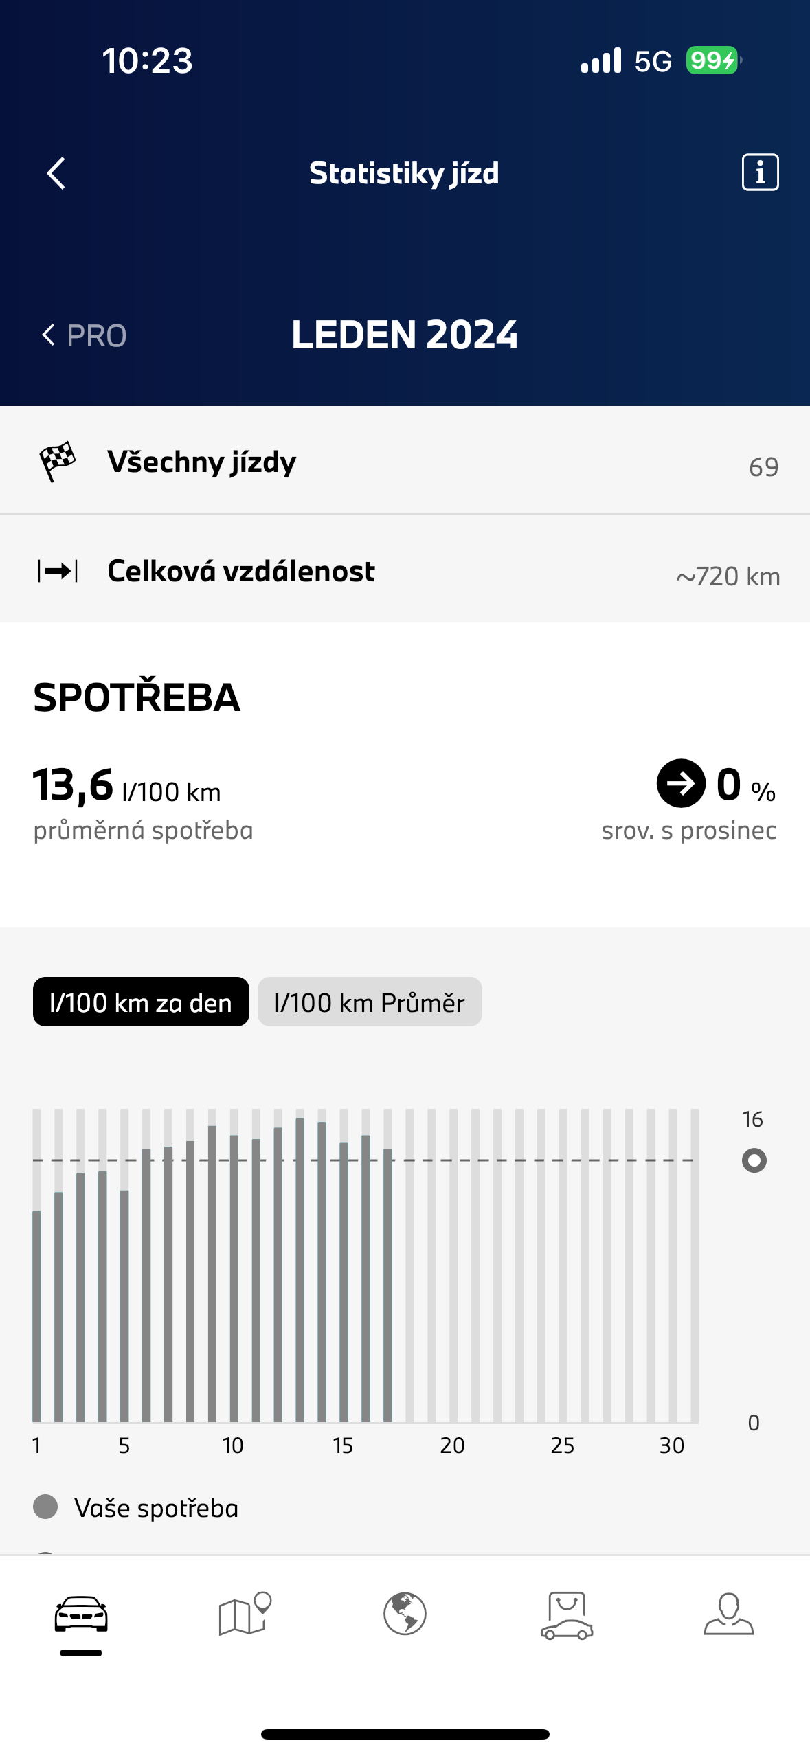
Task: Open the profile person tab
Action: [x=728, y=1614]
